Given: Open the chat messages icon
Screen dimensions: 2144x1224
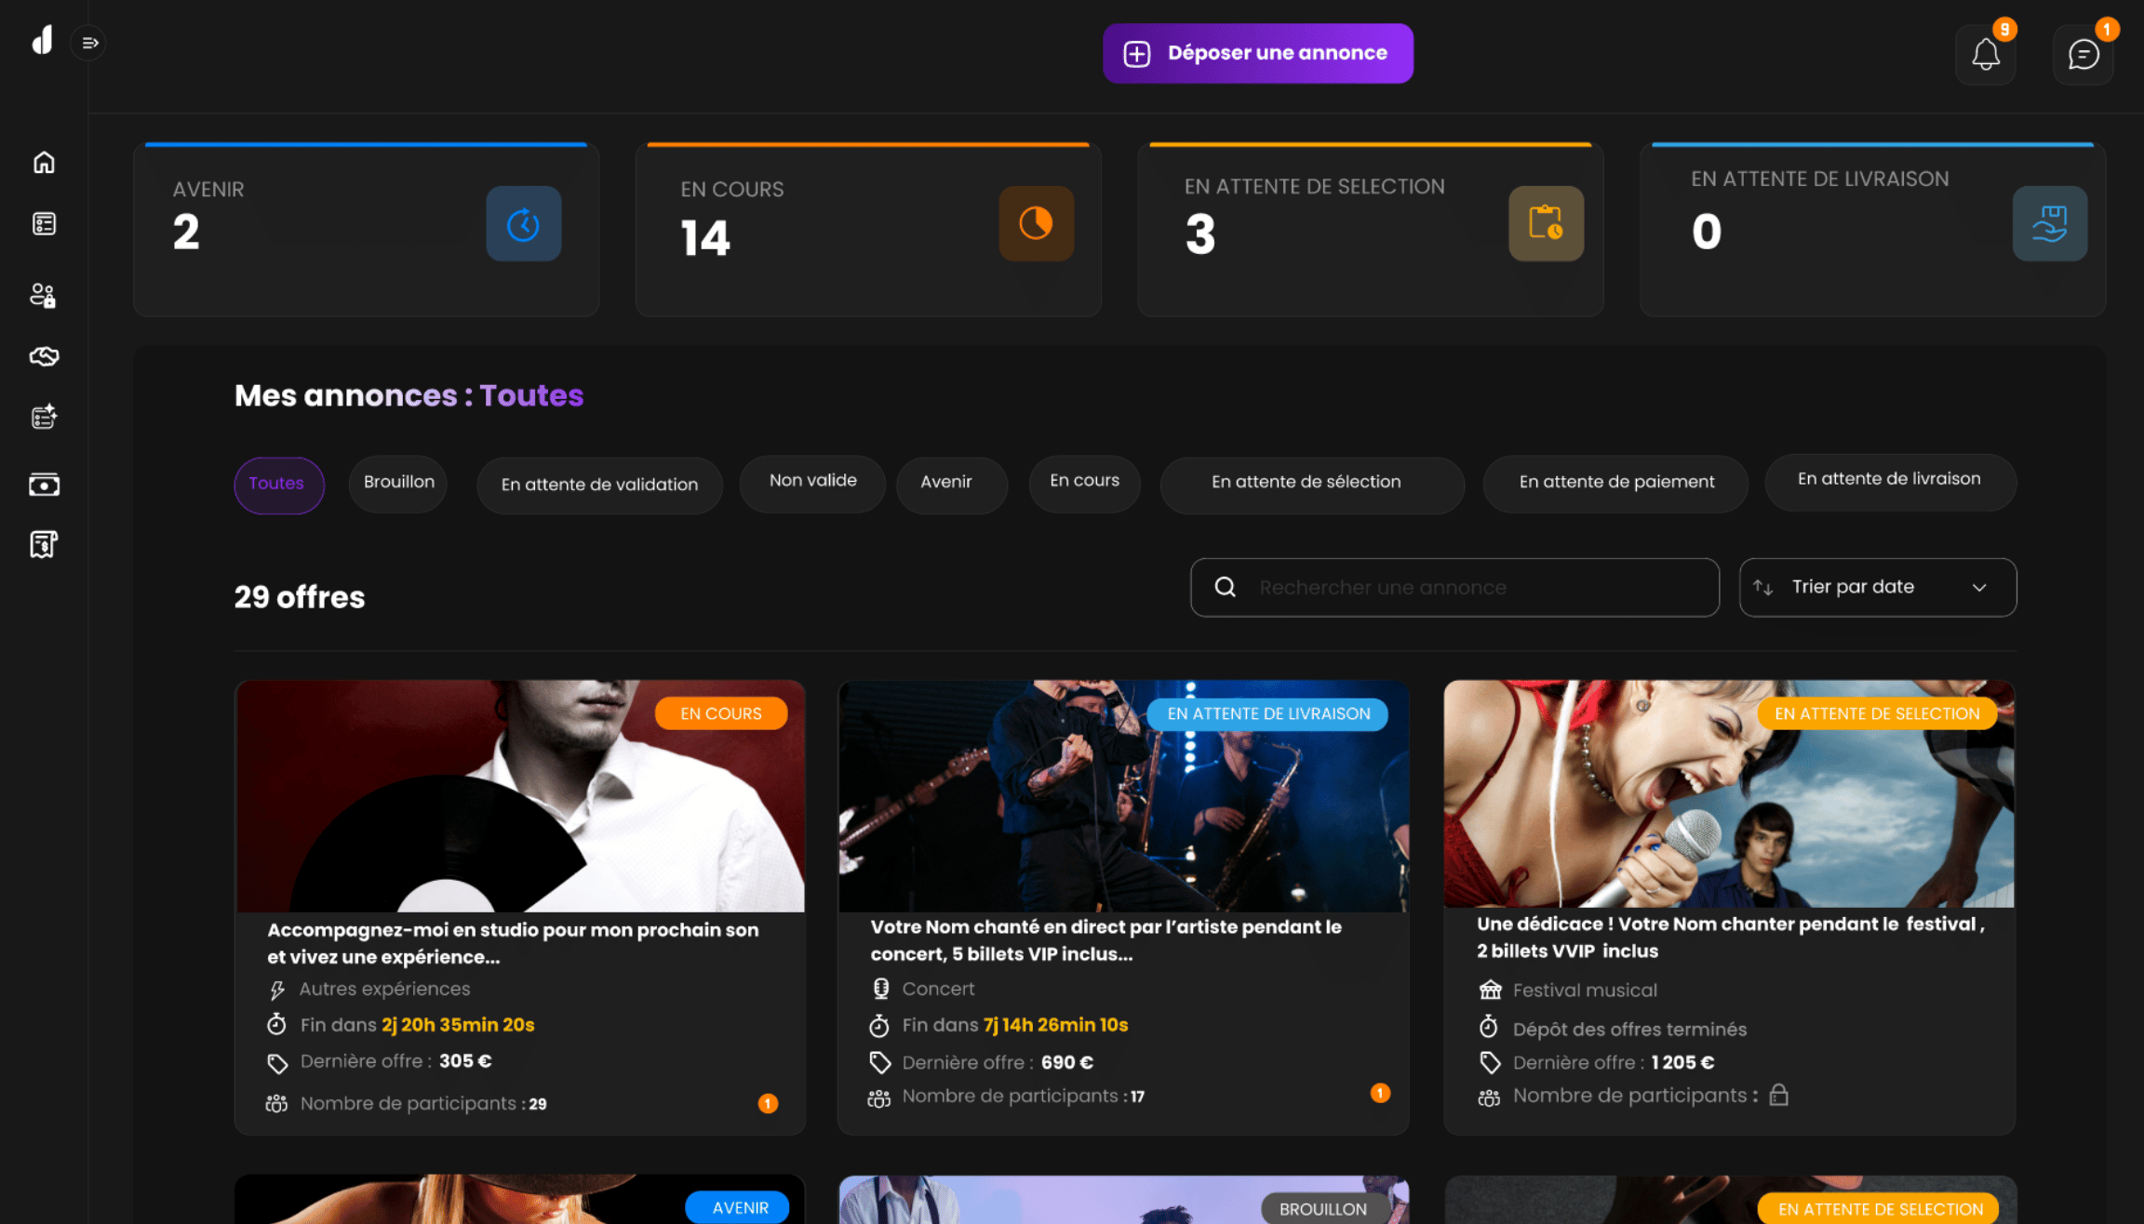Looking at the screenshot, I should [2083, 55].
